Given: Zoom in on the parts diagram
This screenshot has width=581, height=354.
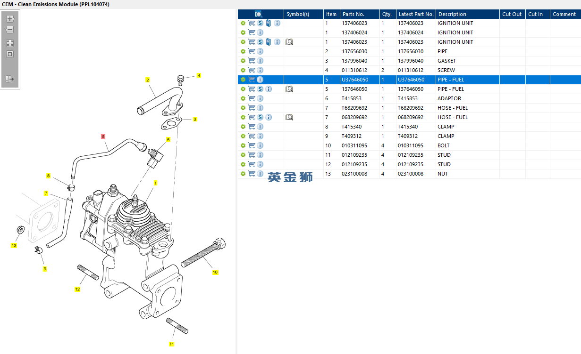Looking at the screenshot, I should click(x=10, y=19).
